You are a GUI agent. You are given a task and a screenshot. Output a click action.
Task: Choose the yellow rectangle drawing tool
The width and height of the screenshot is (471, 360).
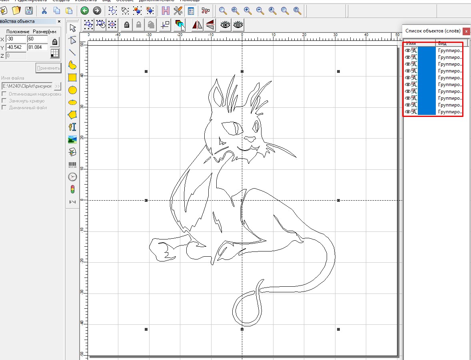[72, 77]
